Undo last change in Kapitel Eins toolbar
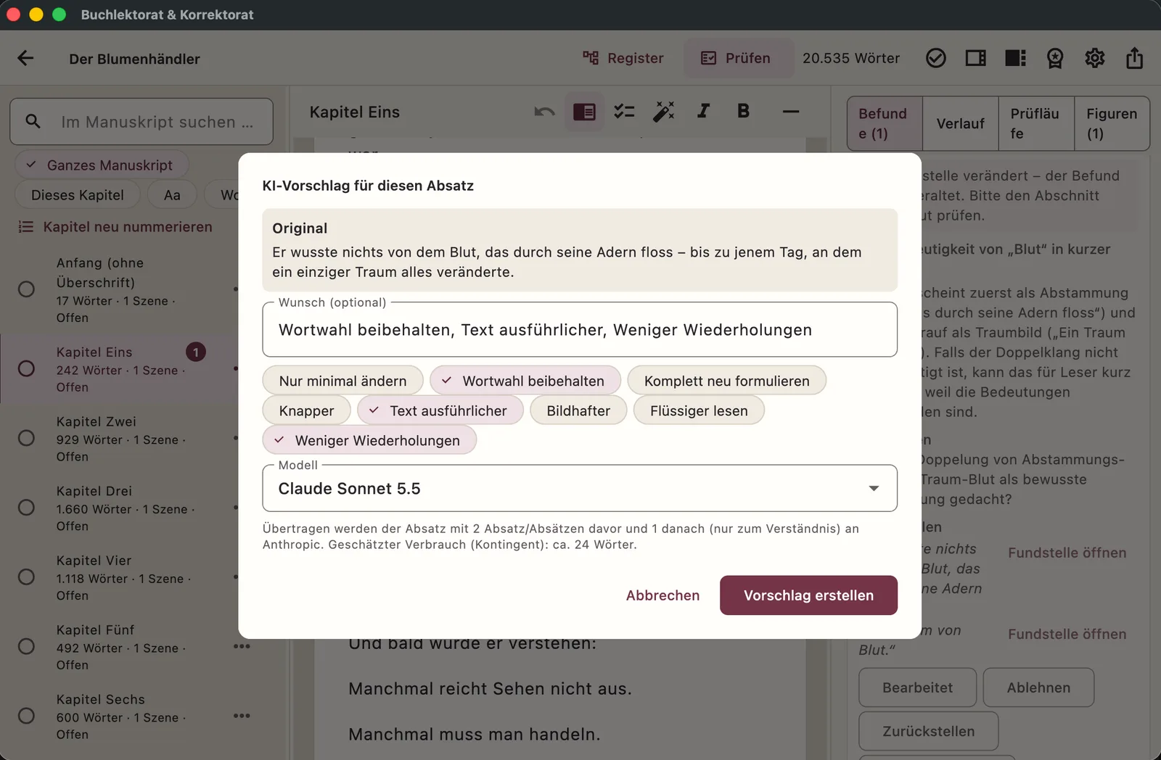1161x760 pixels. coord(544,112)
